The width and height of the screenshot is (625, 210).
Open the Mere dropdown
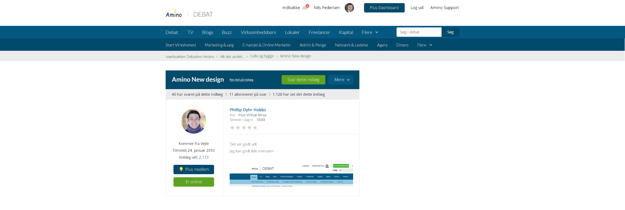coord(341,80)
